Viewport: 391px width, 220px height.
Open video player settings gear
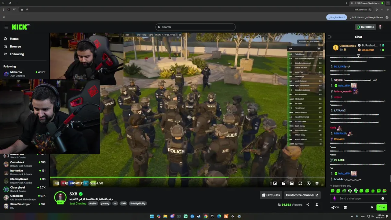(x=317, y=183)
